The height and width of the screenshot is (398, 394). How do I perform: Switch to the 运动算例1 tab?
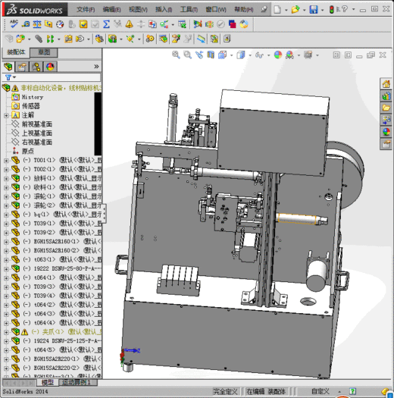(x=77, y=382)
